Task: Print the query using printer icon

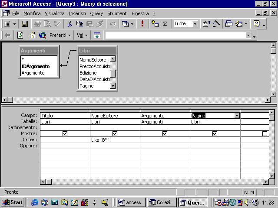Action: [37, 24]
